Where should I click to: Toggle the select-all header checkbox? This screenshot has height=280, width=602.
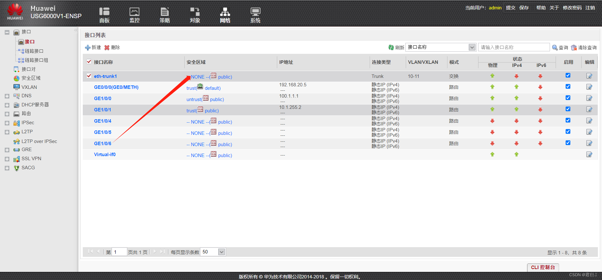tap(89, 62)
